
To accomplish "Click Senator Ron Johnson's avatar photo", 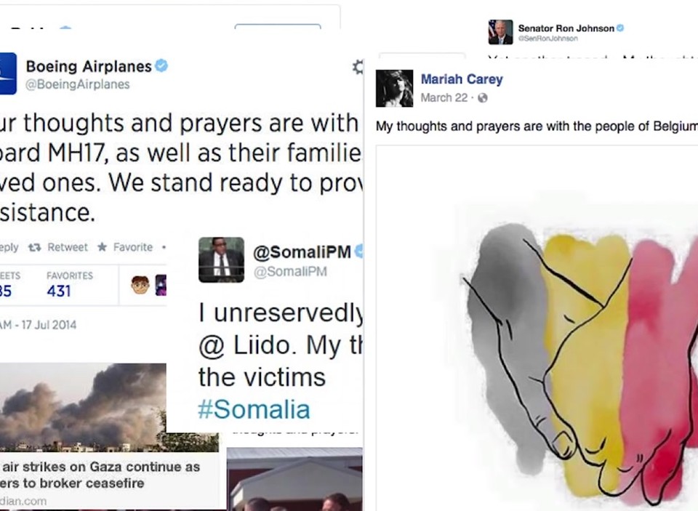I will (500, 32).
